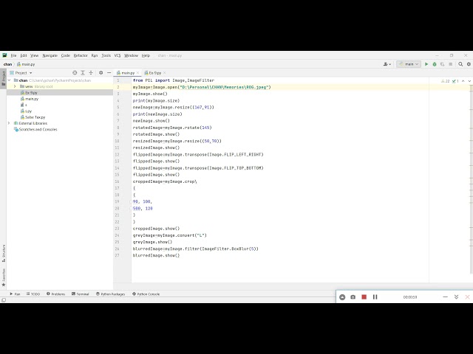Open the main run configuration dropdown
The height and width of the screenshot is (354, 473).
pyautogui.click(x=409, y=64)
